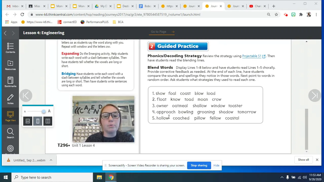The width and height of the screenshot is (324, 182).
Task: Select the Page View sidebar option
Action: tap(10, 116)
